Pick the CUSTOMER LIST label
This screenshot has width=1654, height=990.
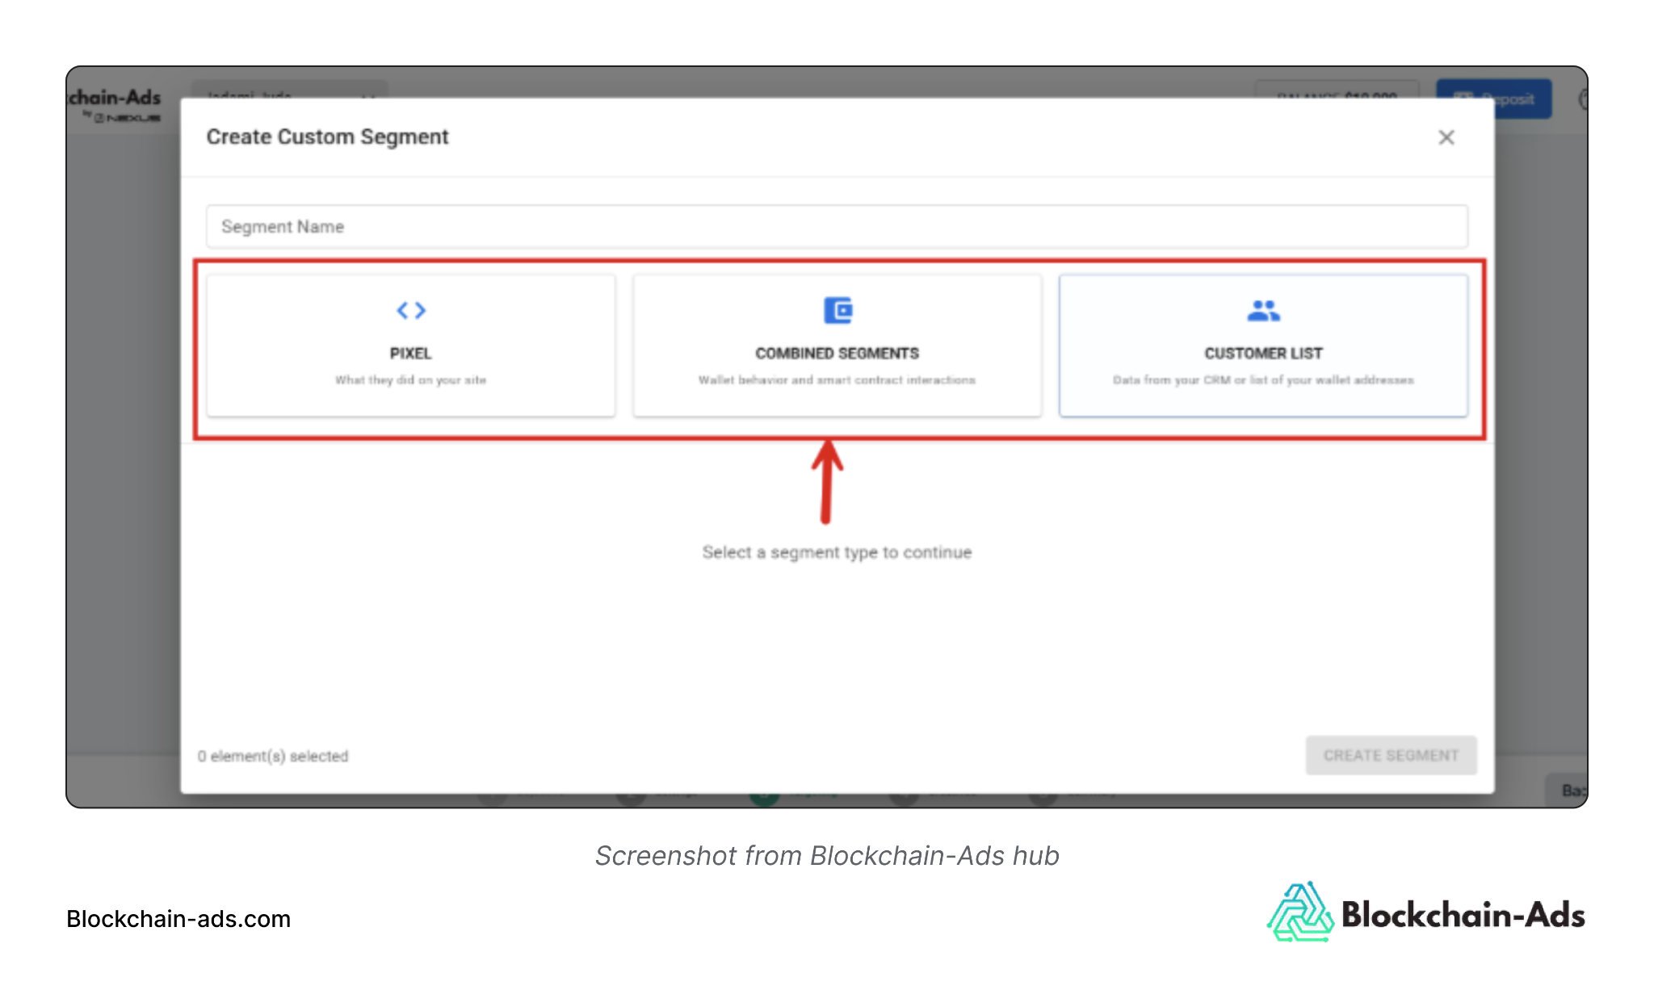(x=1263, y=353)
